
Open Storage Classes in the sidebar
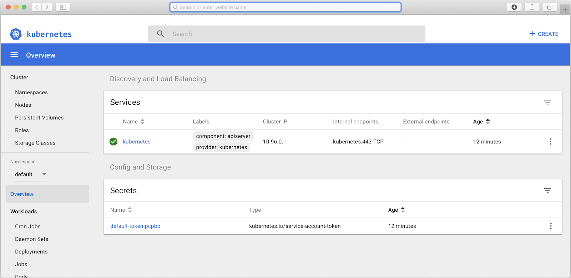pyautogui.click(x=35, y=143)
